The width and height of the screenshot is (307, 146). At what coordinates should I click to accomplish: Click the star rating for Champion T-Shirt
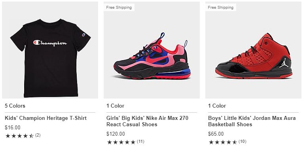coord(19,136)
